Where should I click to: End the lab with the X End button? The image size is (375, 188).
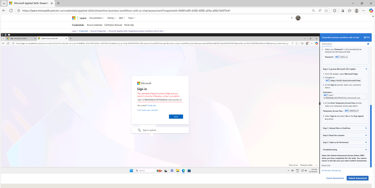pos(367,37)
